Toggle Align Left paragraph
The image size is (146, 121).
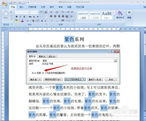pos(51,16)
